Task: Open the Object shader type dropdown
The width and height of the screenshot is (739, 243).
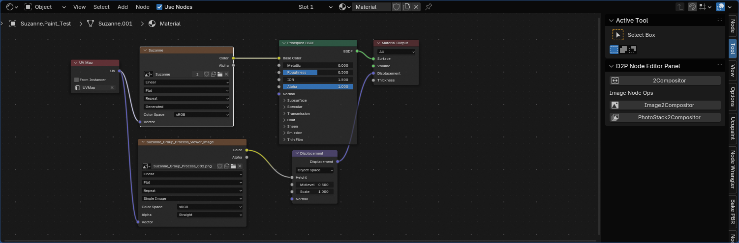Action: pos(45,7)
